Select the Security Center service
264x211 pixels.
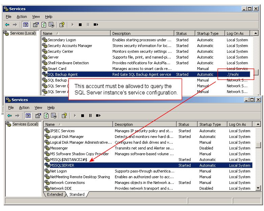tap(146, 51)
